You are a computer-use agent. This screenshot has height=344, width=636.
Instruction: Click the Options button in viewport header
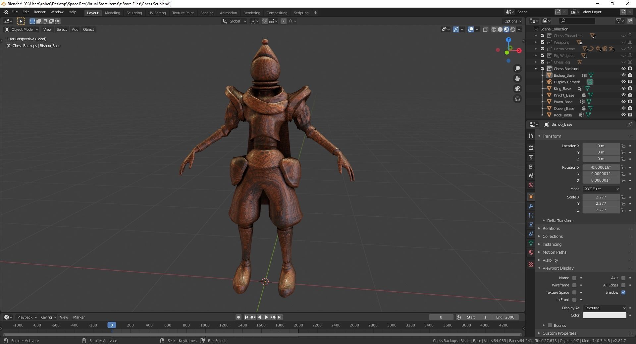pos(512,21)
